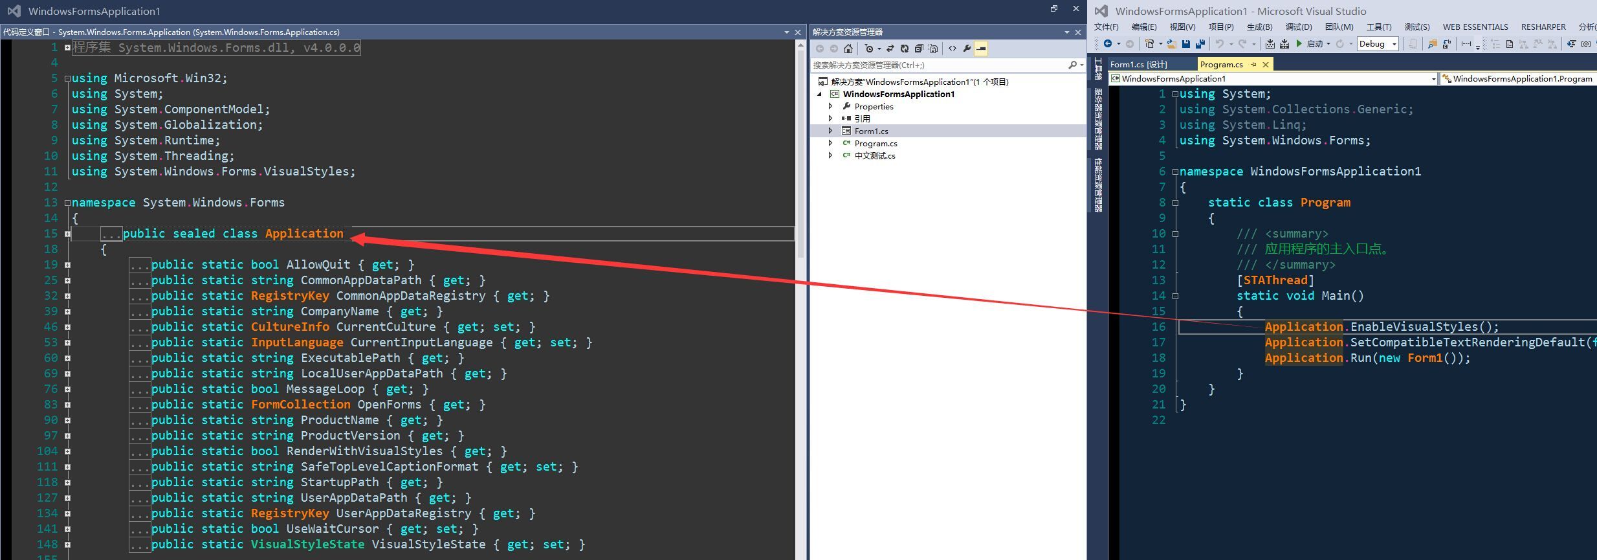Open the WEB ESSENTIALS menu
Viewport: 1597px width, 560px height.
pos(1475,27)
